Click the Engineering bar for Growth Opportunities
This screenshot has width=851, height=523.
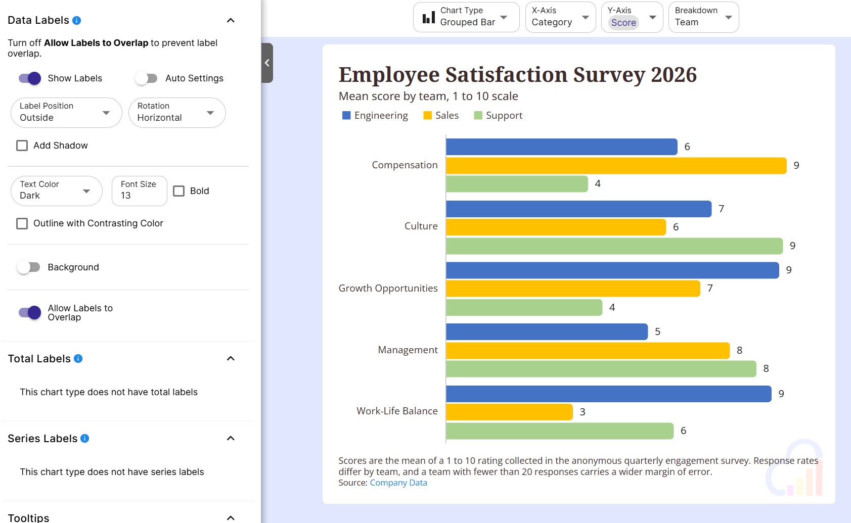(613, 270)
